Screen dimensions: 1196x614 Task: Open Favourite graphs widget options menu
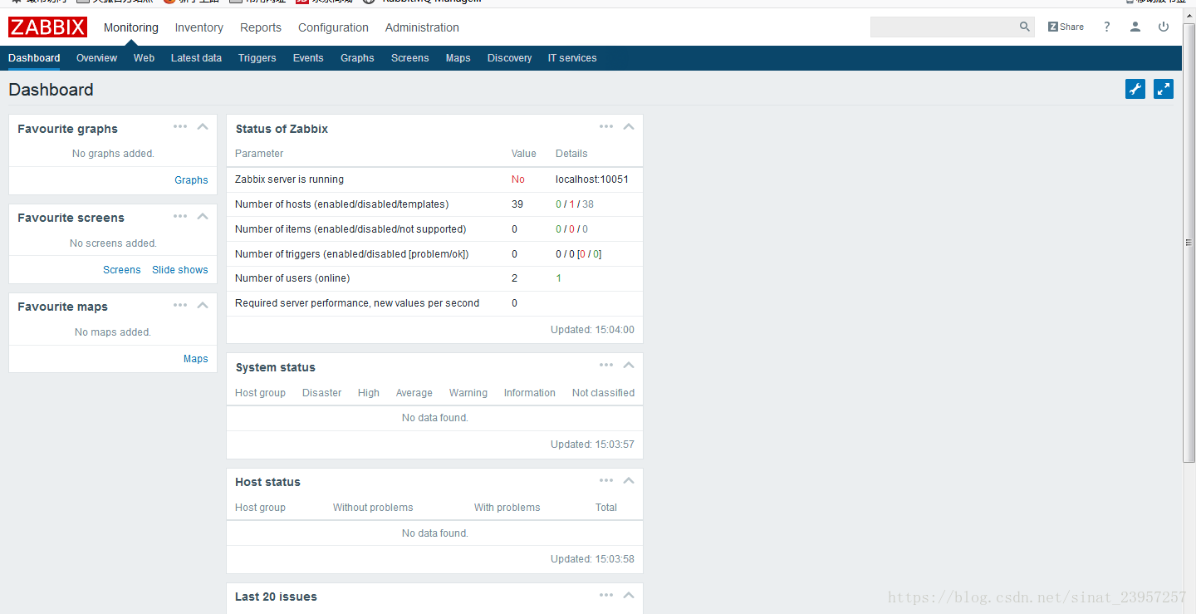pos(180,126)
